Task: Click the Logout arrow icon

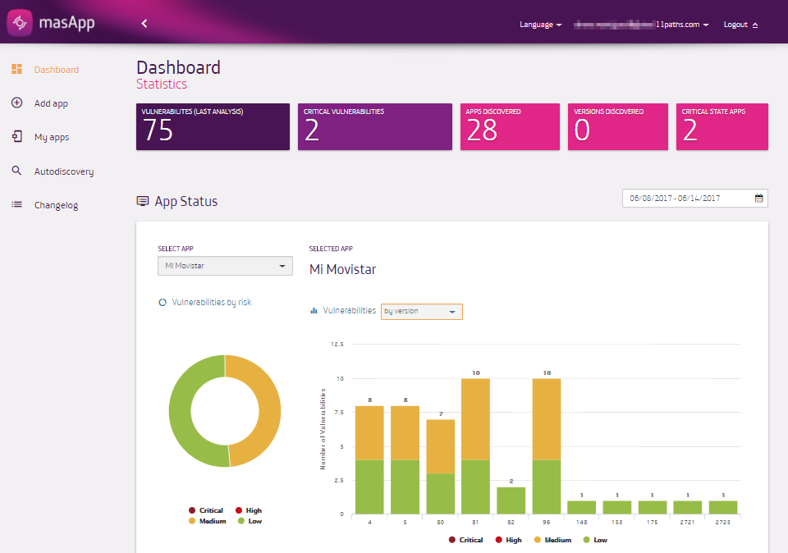Action: (755, 25)
